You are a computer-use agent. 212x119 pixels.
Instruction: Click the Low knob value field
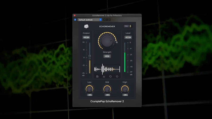pyautogui.click(x=90, y=95)
